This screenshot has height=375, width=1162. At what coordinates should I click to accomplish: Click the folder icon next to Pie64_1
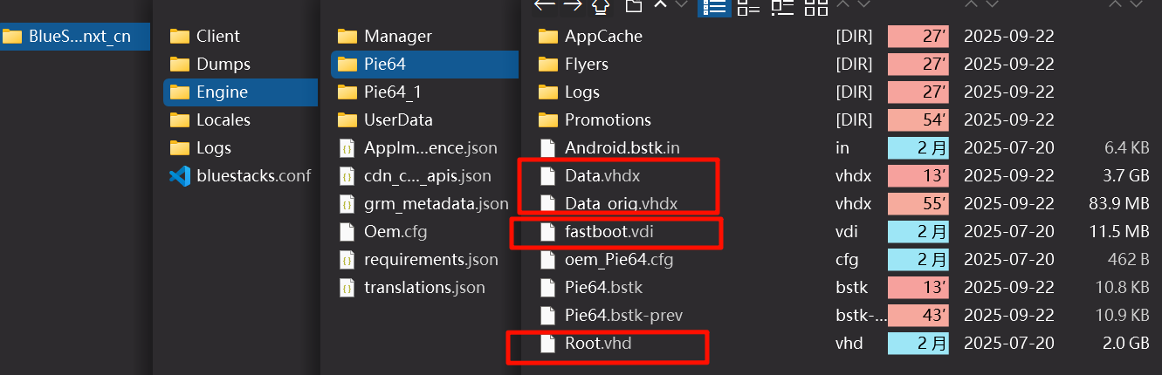tap(347, 92)
